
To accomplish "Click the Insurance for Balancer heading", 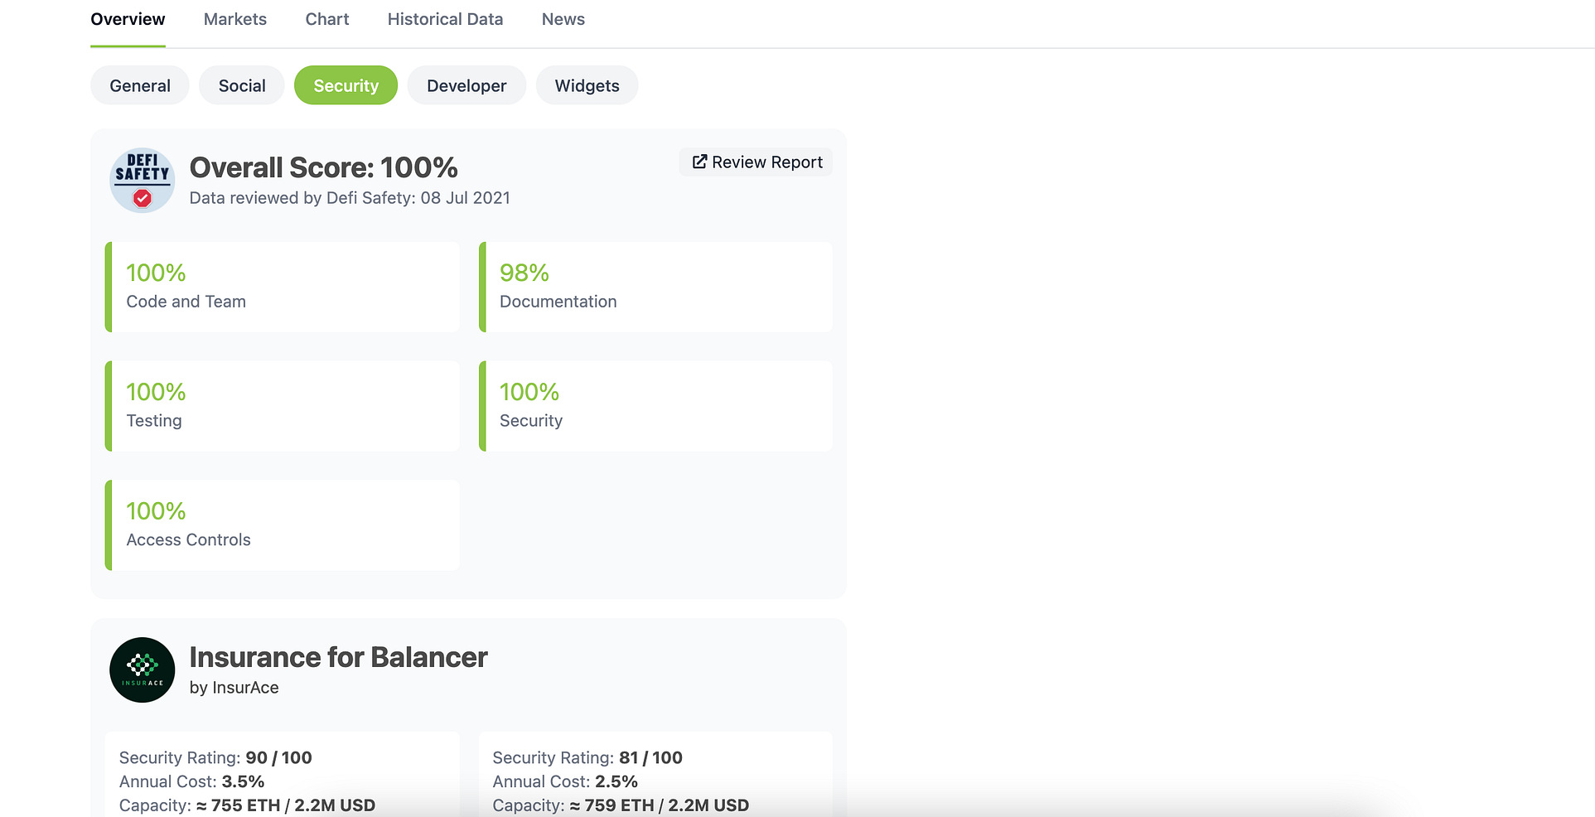I will coord(338,657).
